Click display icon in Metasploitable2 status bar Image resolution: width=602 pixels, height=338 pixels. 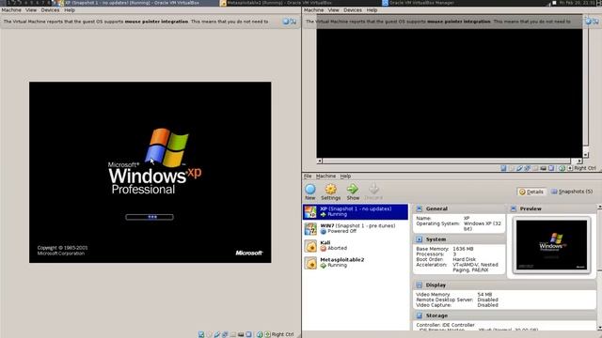pos(551,168)
